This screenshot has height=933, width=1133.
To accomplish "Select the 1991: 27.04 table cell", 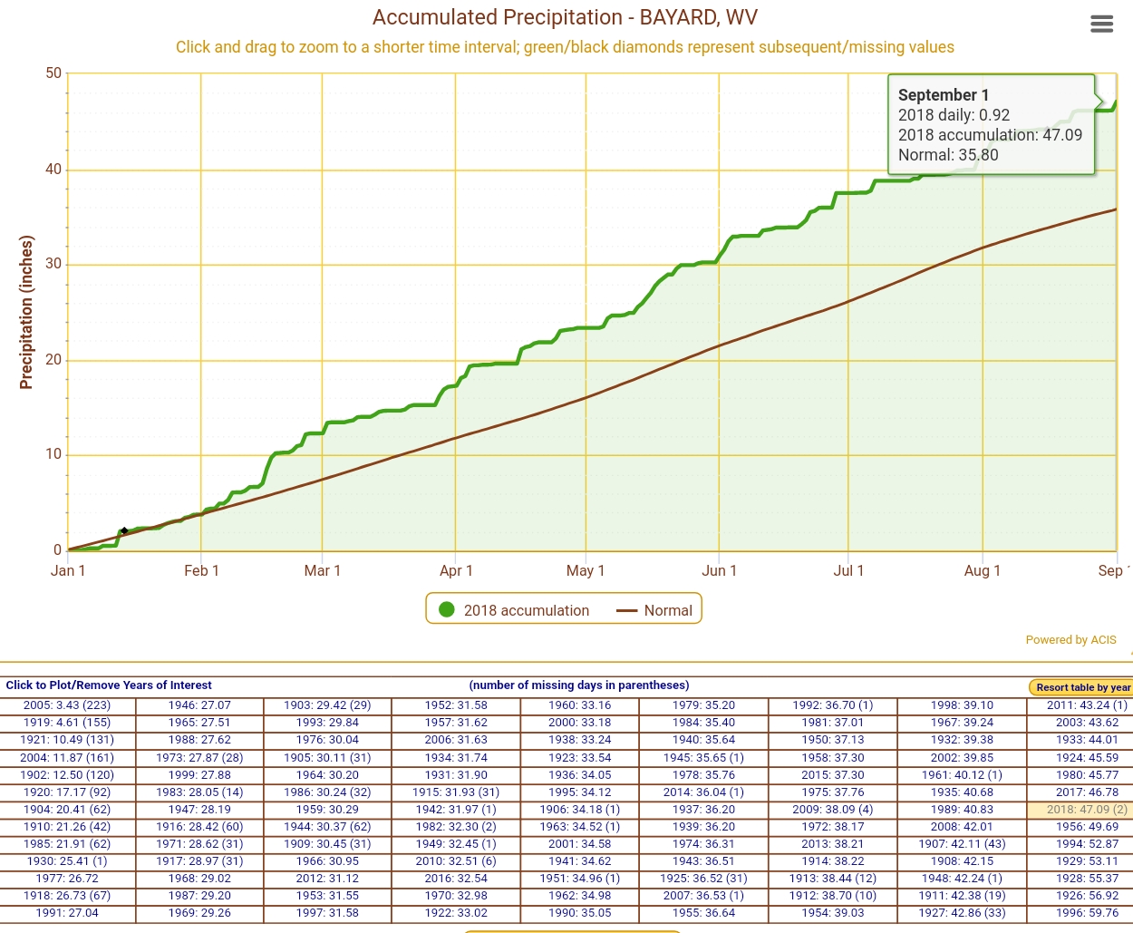I will click(x=67, y=913).
